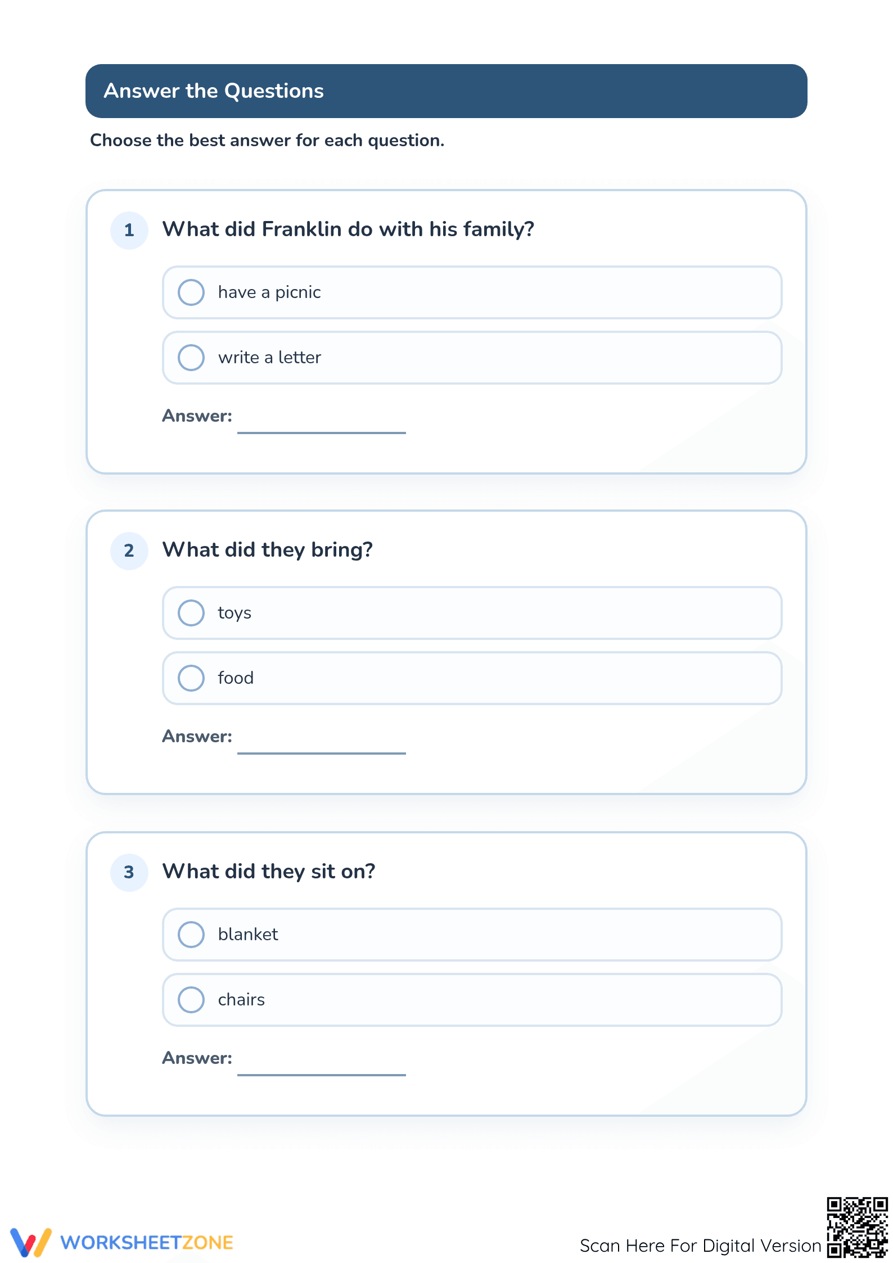This screenshot has height=1263, width=893.
Task: Click the 'What did they sit on?' heading
Action: pyautogui.click(x=269, y=872)
